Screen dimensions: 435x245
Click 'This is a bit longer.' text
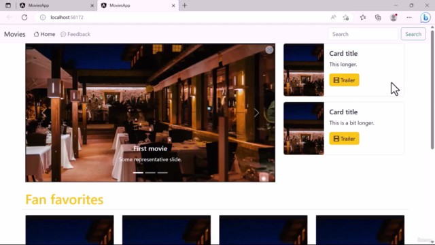(352, 122)
